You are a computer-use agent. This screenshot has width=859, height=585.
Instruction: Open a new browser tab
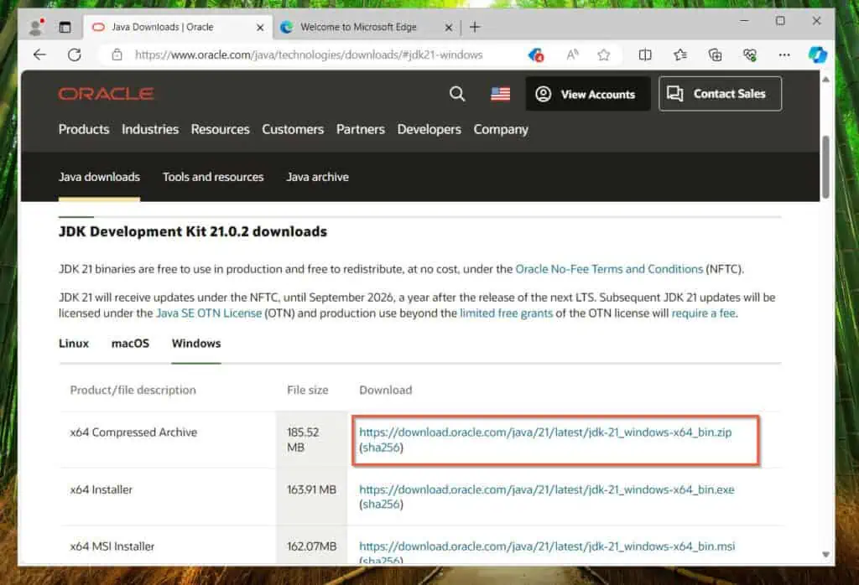click(475, 27)
